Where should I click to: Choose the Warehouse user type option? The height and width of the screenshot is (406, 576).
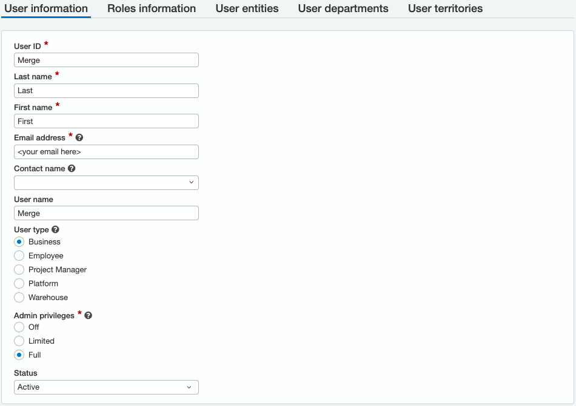[19, 298]
